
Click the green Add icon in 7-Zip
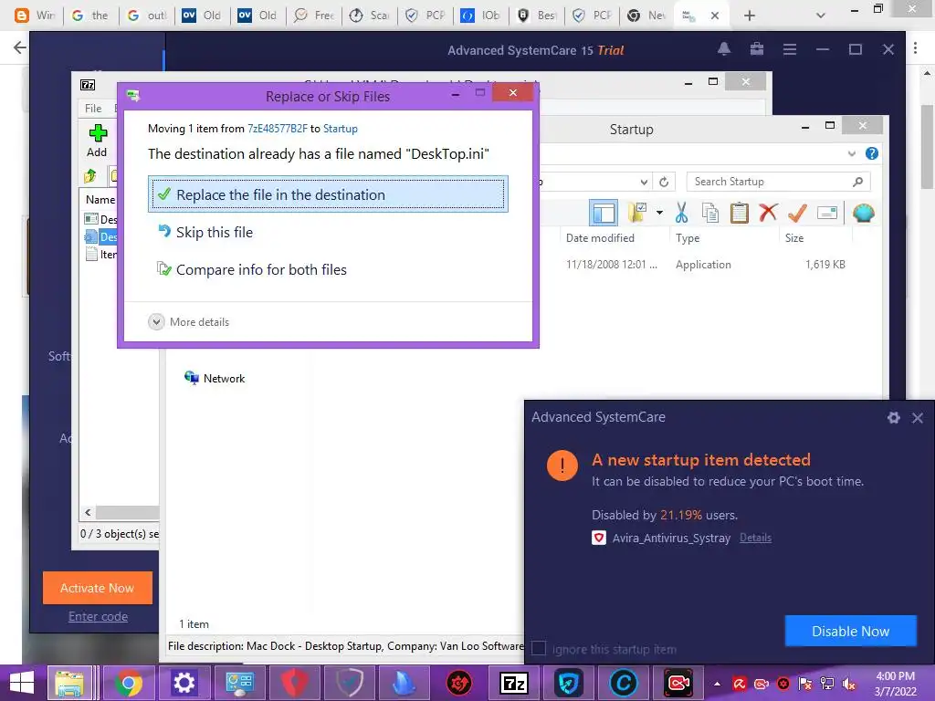pos(97,133)
